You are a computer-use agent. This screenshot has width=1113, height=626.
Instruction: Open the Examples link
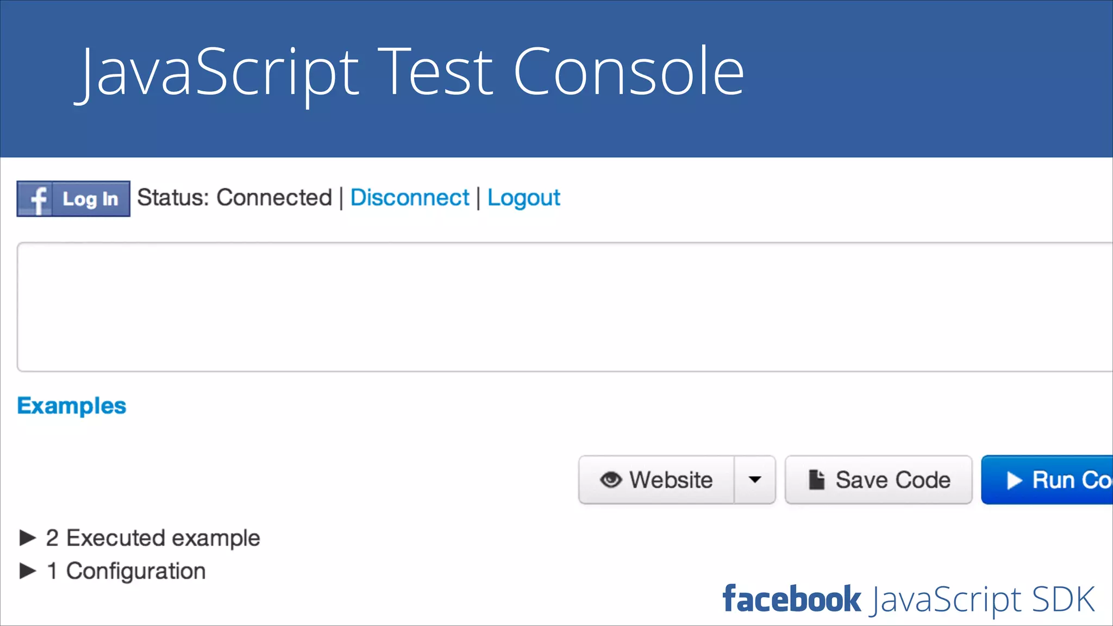72,406
